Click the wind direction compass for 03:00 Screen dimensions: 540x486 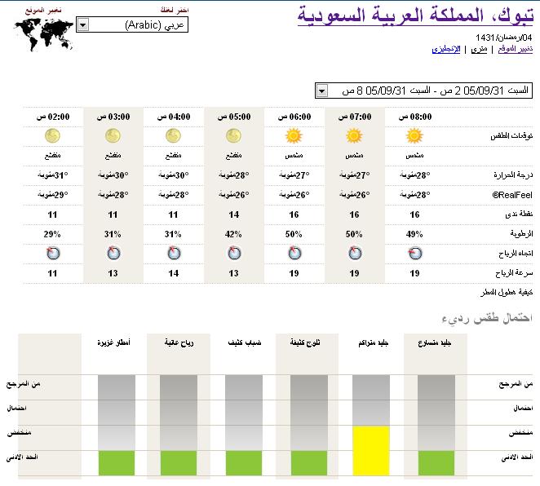pyautogui.click(x=113, y=253)
